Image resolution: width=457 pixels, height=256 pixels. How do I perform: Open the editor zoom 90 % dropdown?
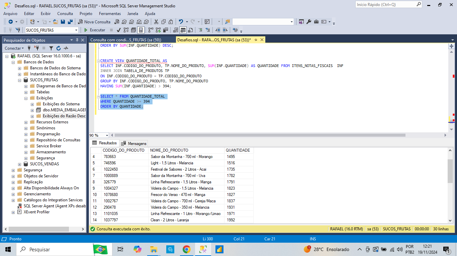[107, 135]
